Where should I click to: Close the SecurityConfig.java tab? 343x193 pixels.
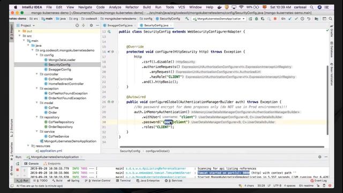click(171, 26)
